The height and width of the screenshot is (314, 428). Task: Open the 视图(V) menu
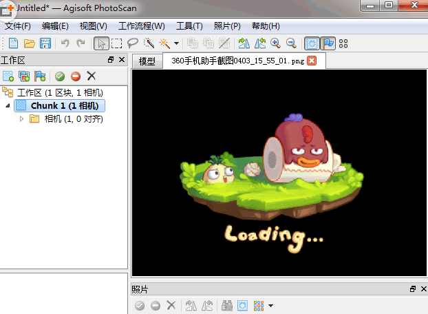93,26
